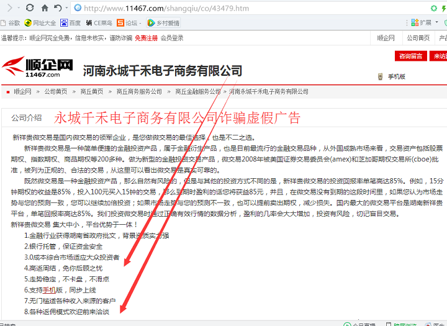Click the 商丘金融服务公司 breadcrumb link
Screen dimensions: 447x326
coord(198,91)
